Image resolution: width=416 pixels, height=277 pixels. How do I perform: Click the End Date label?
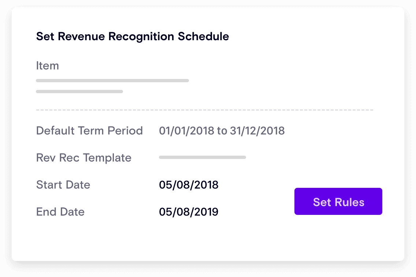pos(60,212)
